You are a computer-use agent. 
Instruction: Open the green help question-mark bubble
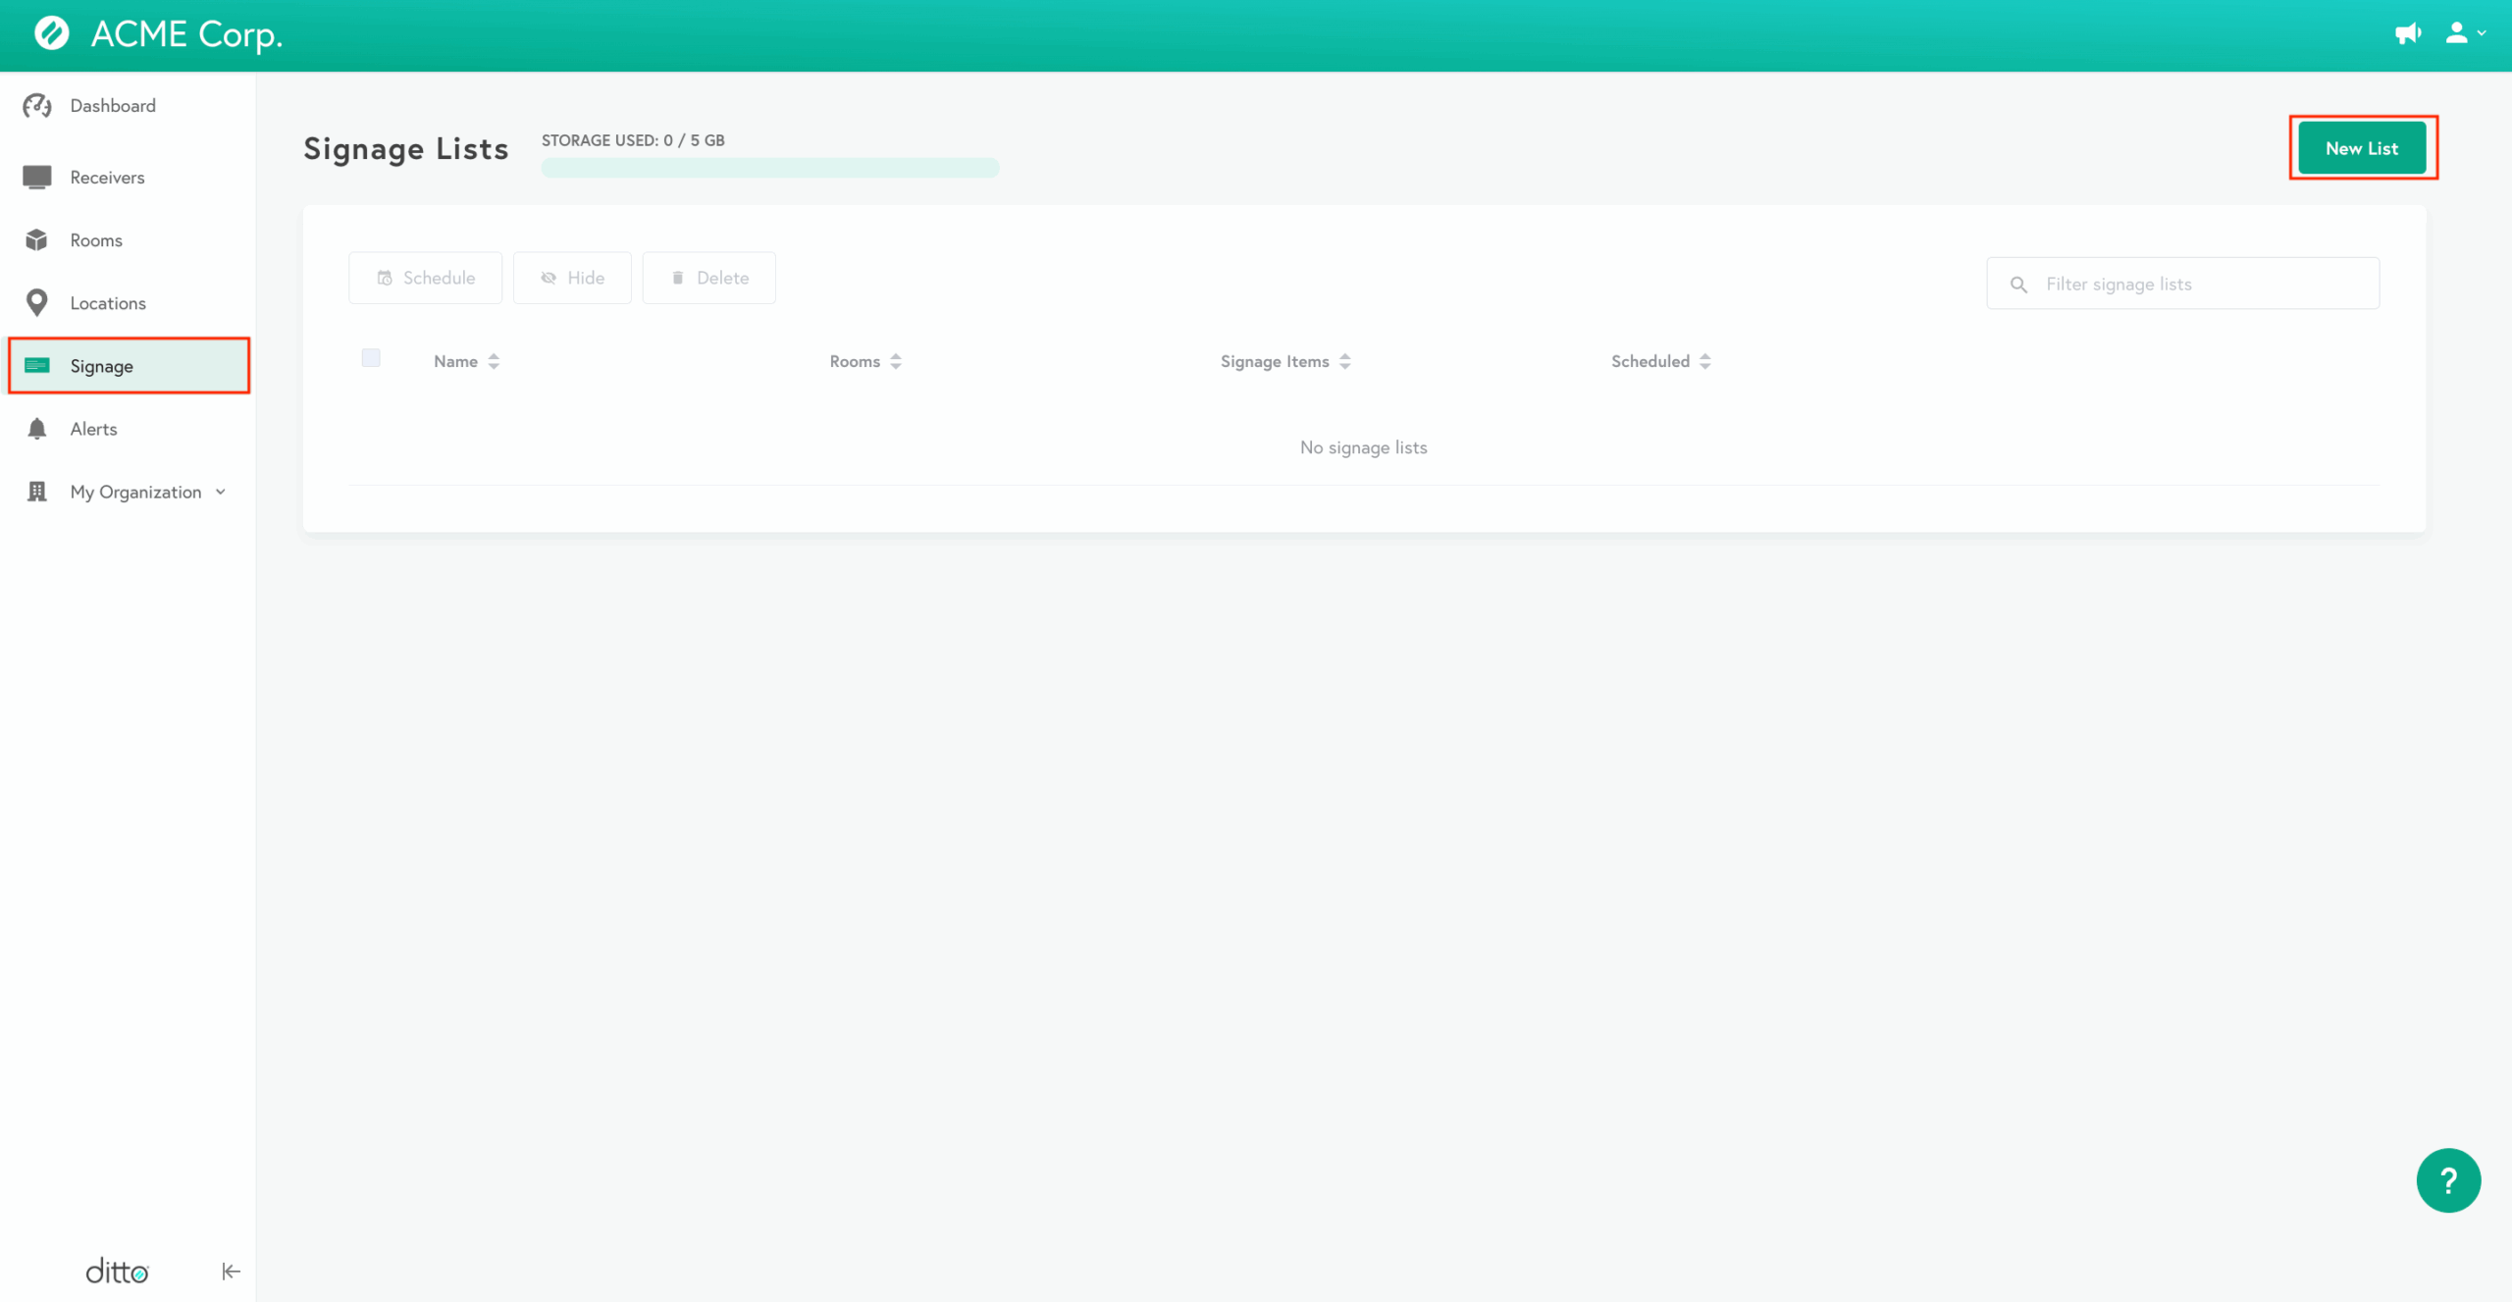(x=2448, y=1180)
